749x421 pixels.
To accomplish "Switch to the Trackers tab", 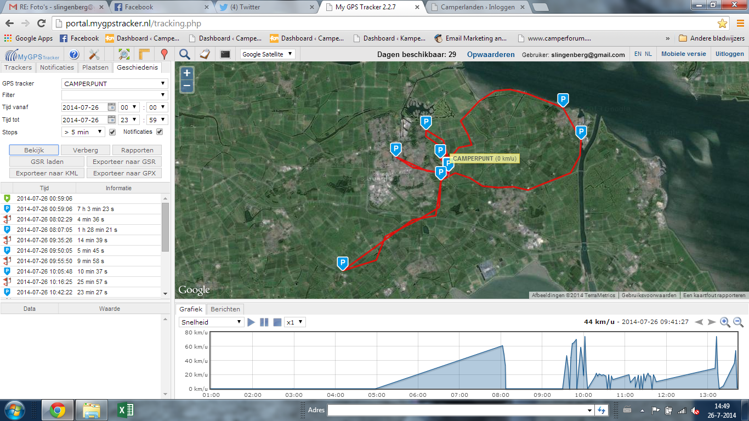I will click(x=18, y=67).
